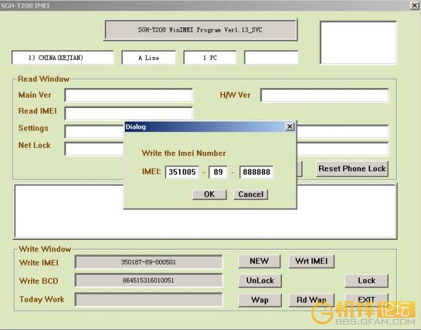This screenshot has height=330, width=421.
Task: Click the EXIT button
Action: (367, 300)
